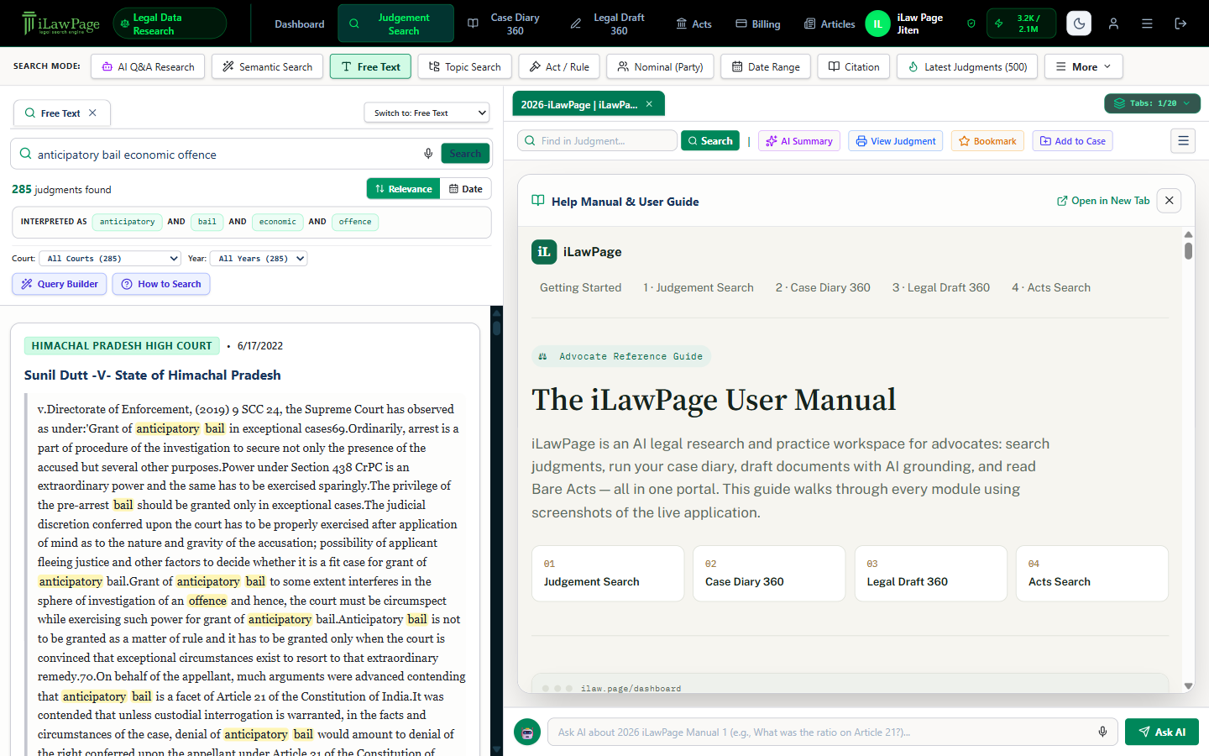Click Open in New Tab link
Image resolution: width=1209 pixels, height=756 pixels.
[x=1103, y=201]
